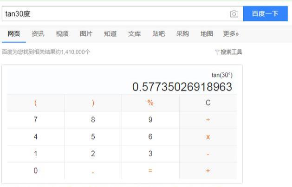Click the calculator equals key

click(150, 171)
